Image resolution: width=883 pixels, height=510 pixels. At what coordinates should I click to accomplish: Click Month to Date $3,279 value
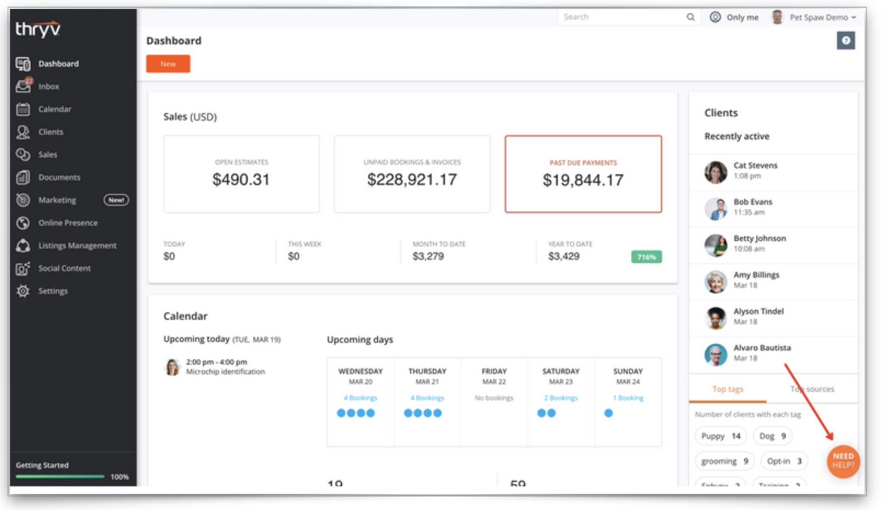coord(428,256)
